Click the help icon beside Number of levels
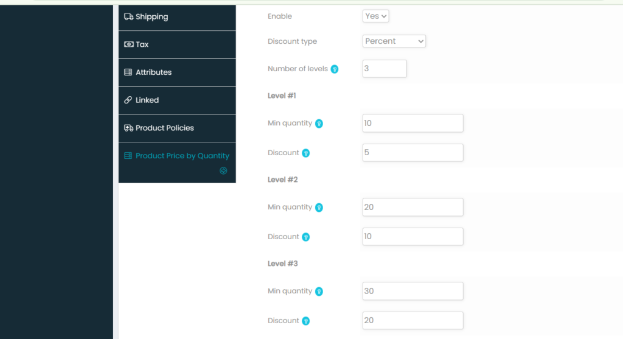Image resolution: width=623 pixels, height=339 pixels. (x=335, y=69)
